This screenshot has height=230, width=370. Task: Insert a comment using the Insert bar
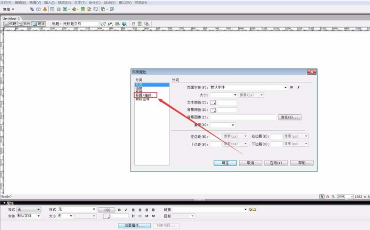tap(95, 9)
